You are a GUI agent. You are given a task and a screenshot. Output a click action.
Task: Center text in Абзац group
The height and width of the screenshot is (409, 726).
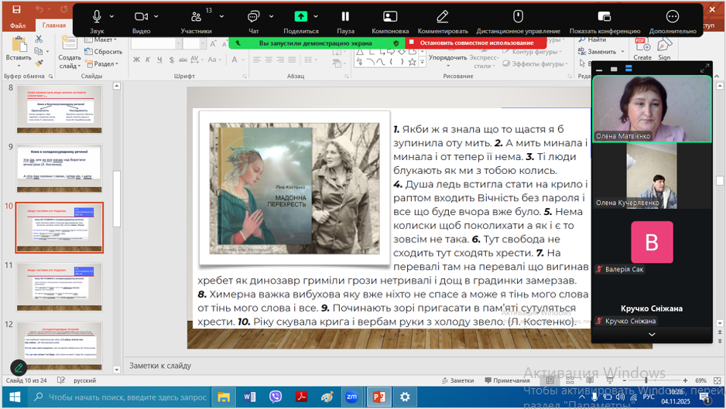269,60
